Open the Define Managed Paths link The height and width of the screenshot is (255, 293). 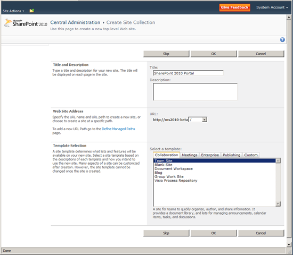pos(118,129)
